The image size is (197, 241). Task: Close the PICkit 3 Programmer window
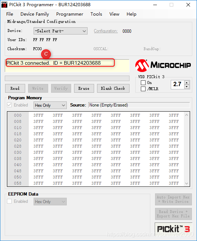(x=188, y=5)
